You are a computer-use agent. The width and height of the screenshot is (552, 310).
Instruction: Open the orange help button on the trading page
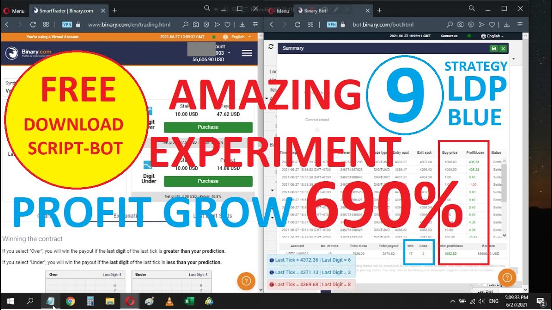point(246,281)
